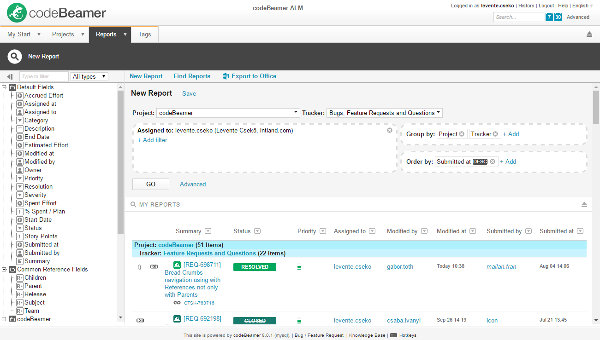The height and width of the screenshot is (340, 600).
Task: Collapse Common Reference Fields tree node
Action: click(x=4, y=270)
